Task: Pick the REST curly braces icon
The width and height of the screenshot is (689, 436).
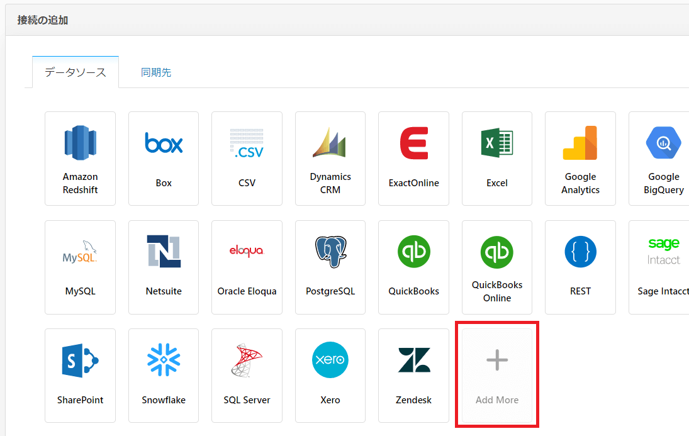Action: coord(581,252)
